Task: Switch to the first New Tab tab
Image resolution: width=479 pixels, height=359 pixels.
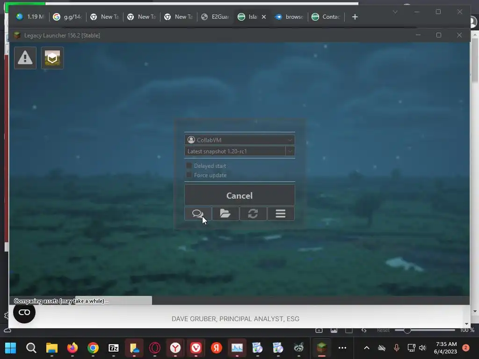Action: pyautogui.click(x=104, y=17)
